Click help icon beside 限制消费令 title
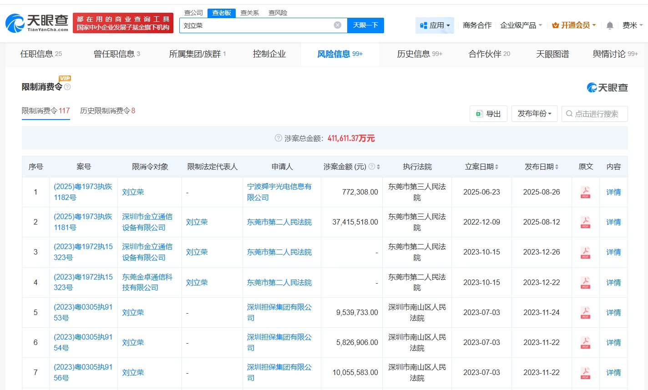 click(x=67, y=87)
